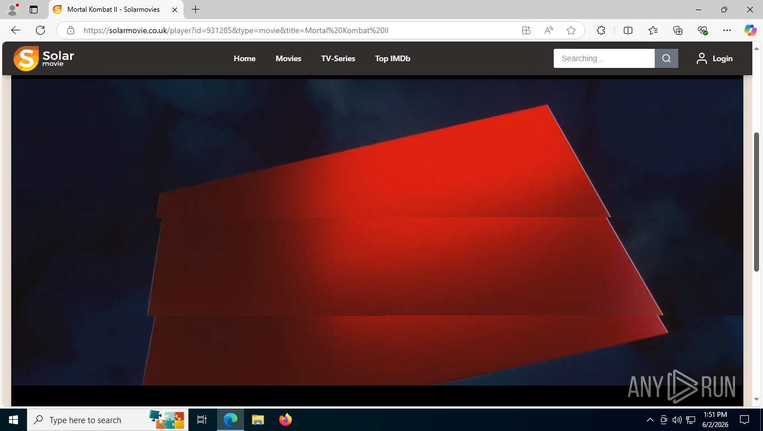
Task: Click the taskbar search box
Action: click(108, 420)
